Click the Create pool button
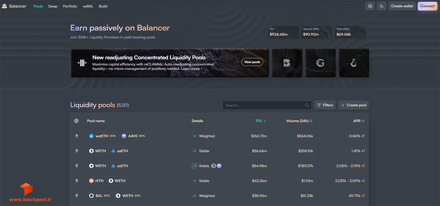 354,105
